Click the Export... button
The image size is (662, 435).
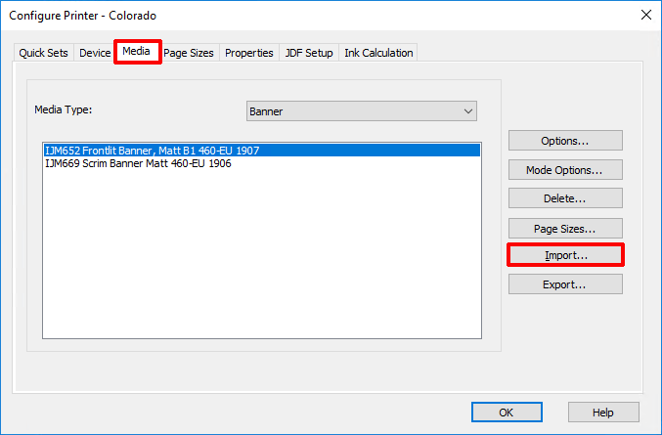[565, 283]
